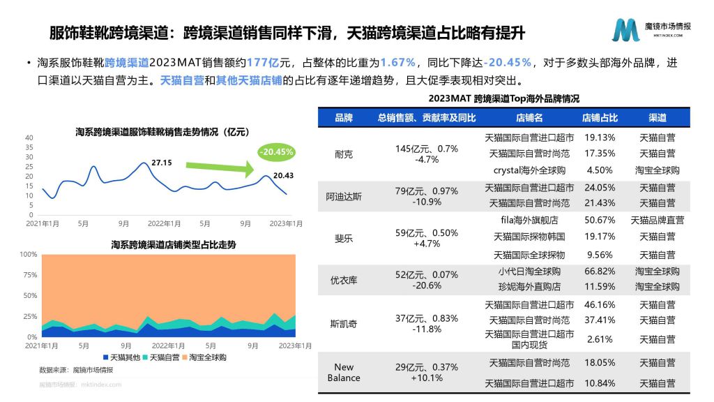Click the 46.16% store share value
The height and width of the screenshot is (402, 714).
click(x=600, y=305)
